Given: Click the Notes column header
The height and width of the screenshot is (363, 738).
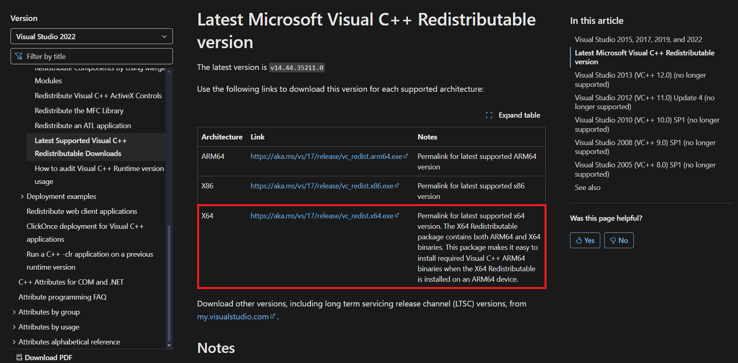Looking at the screenshot, I should point(427,137).
